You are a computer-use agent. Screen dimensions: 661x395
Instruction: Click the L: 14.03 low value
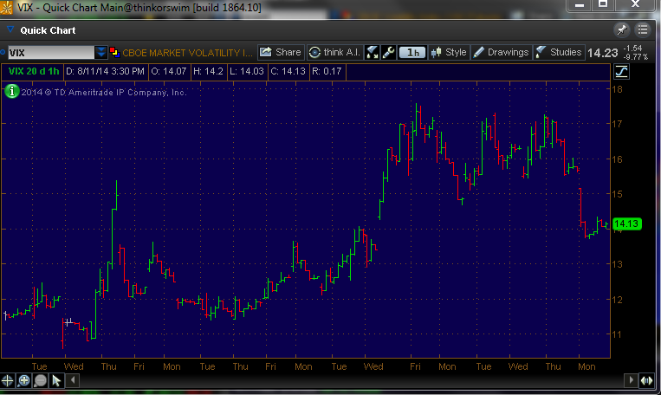coord(247,71)
